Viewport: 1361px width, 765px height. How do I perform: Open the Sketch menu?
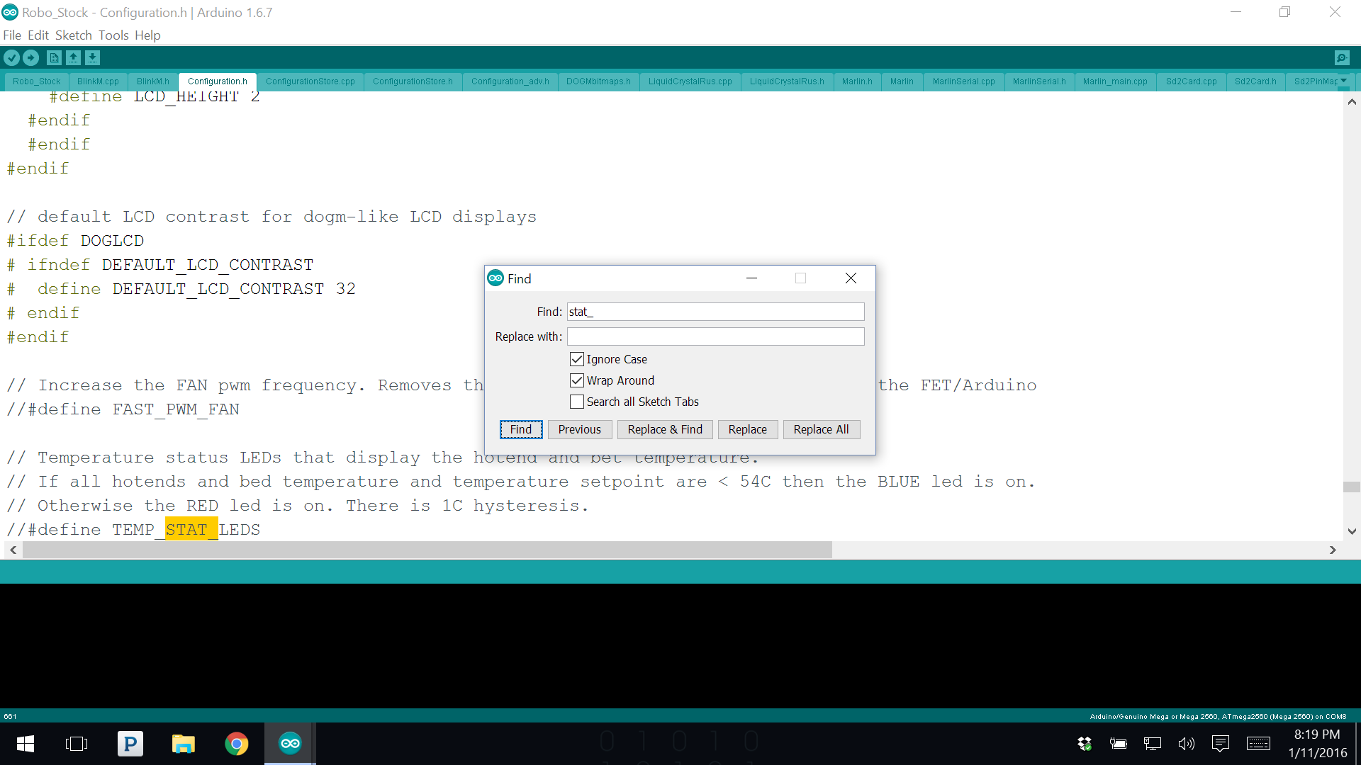point(74,35)
